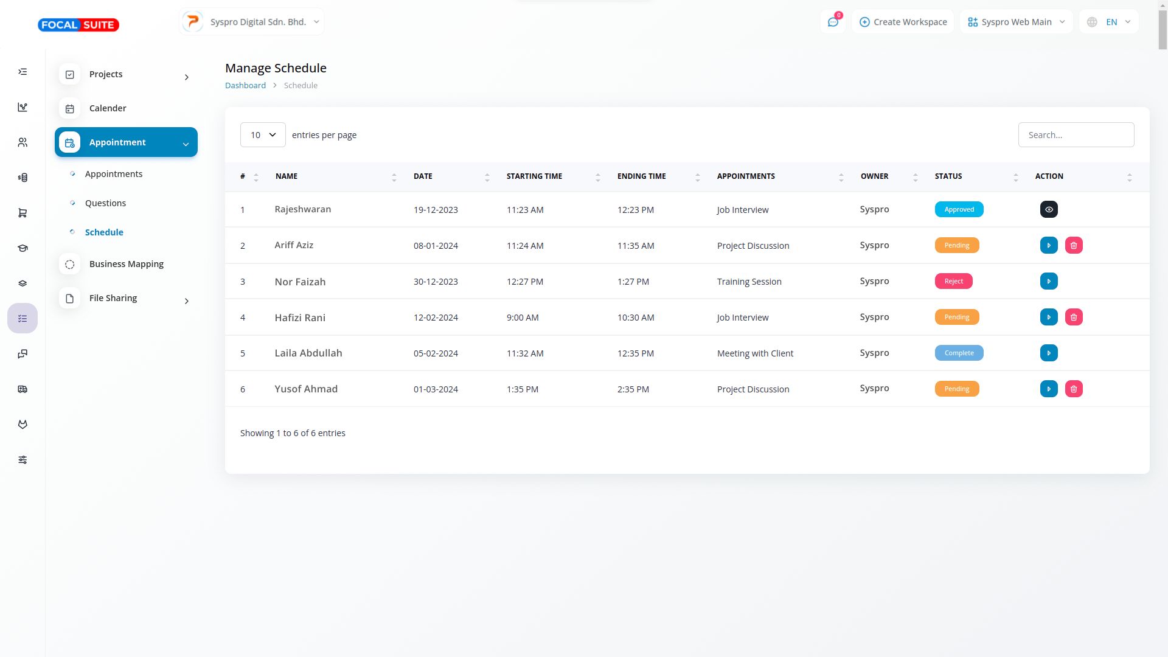Open entries per page dropdown
Viewport: 1168px width, 657px height.
[x=263, y=135]
